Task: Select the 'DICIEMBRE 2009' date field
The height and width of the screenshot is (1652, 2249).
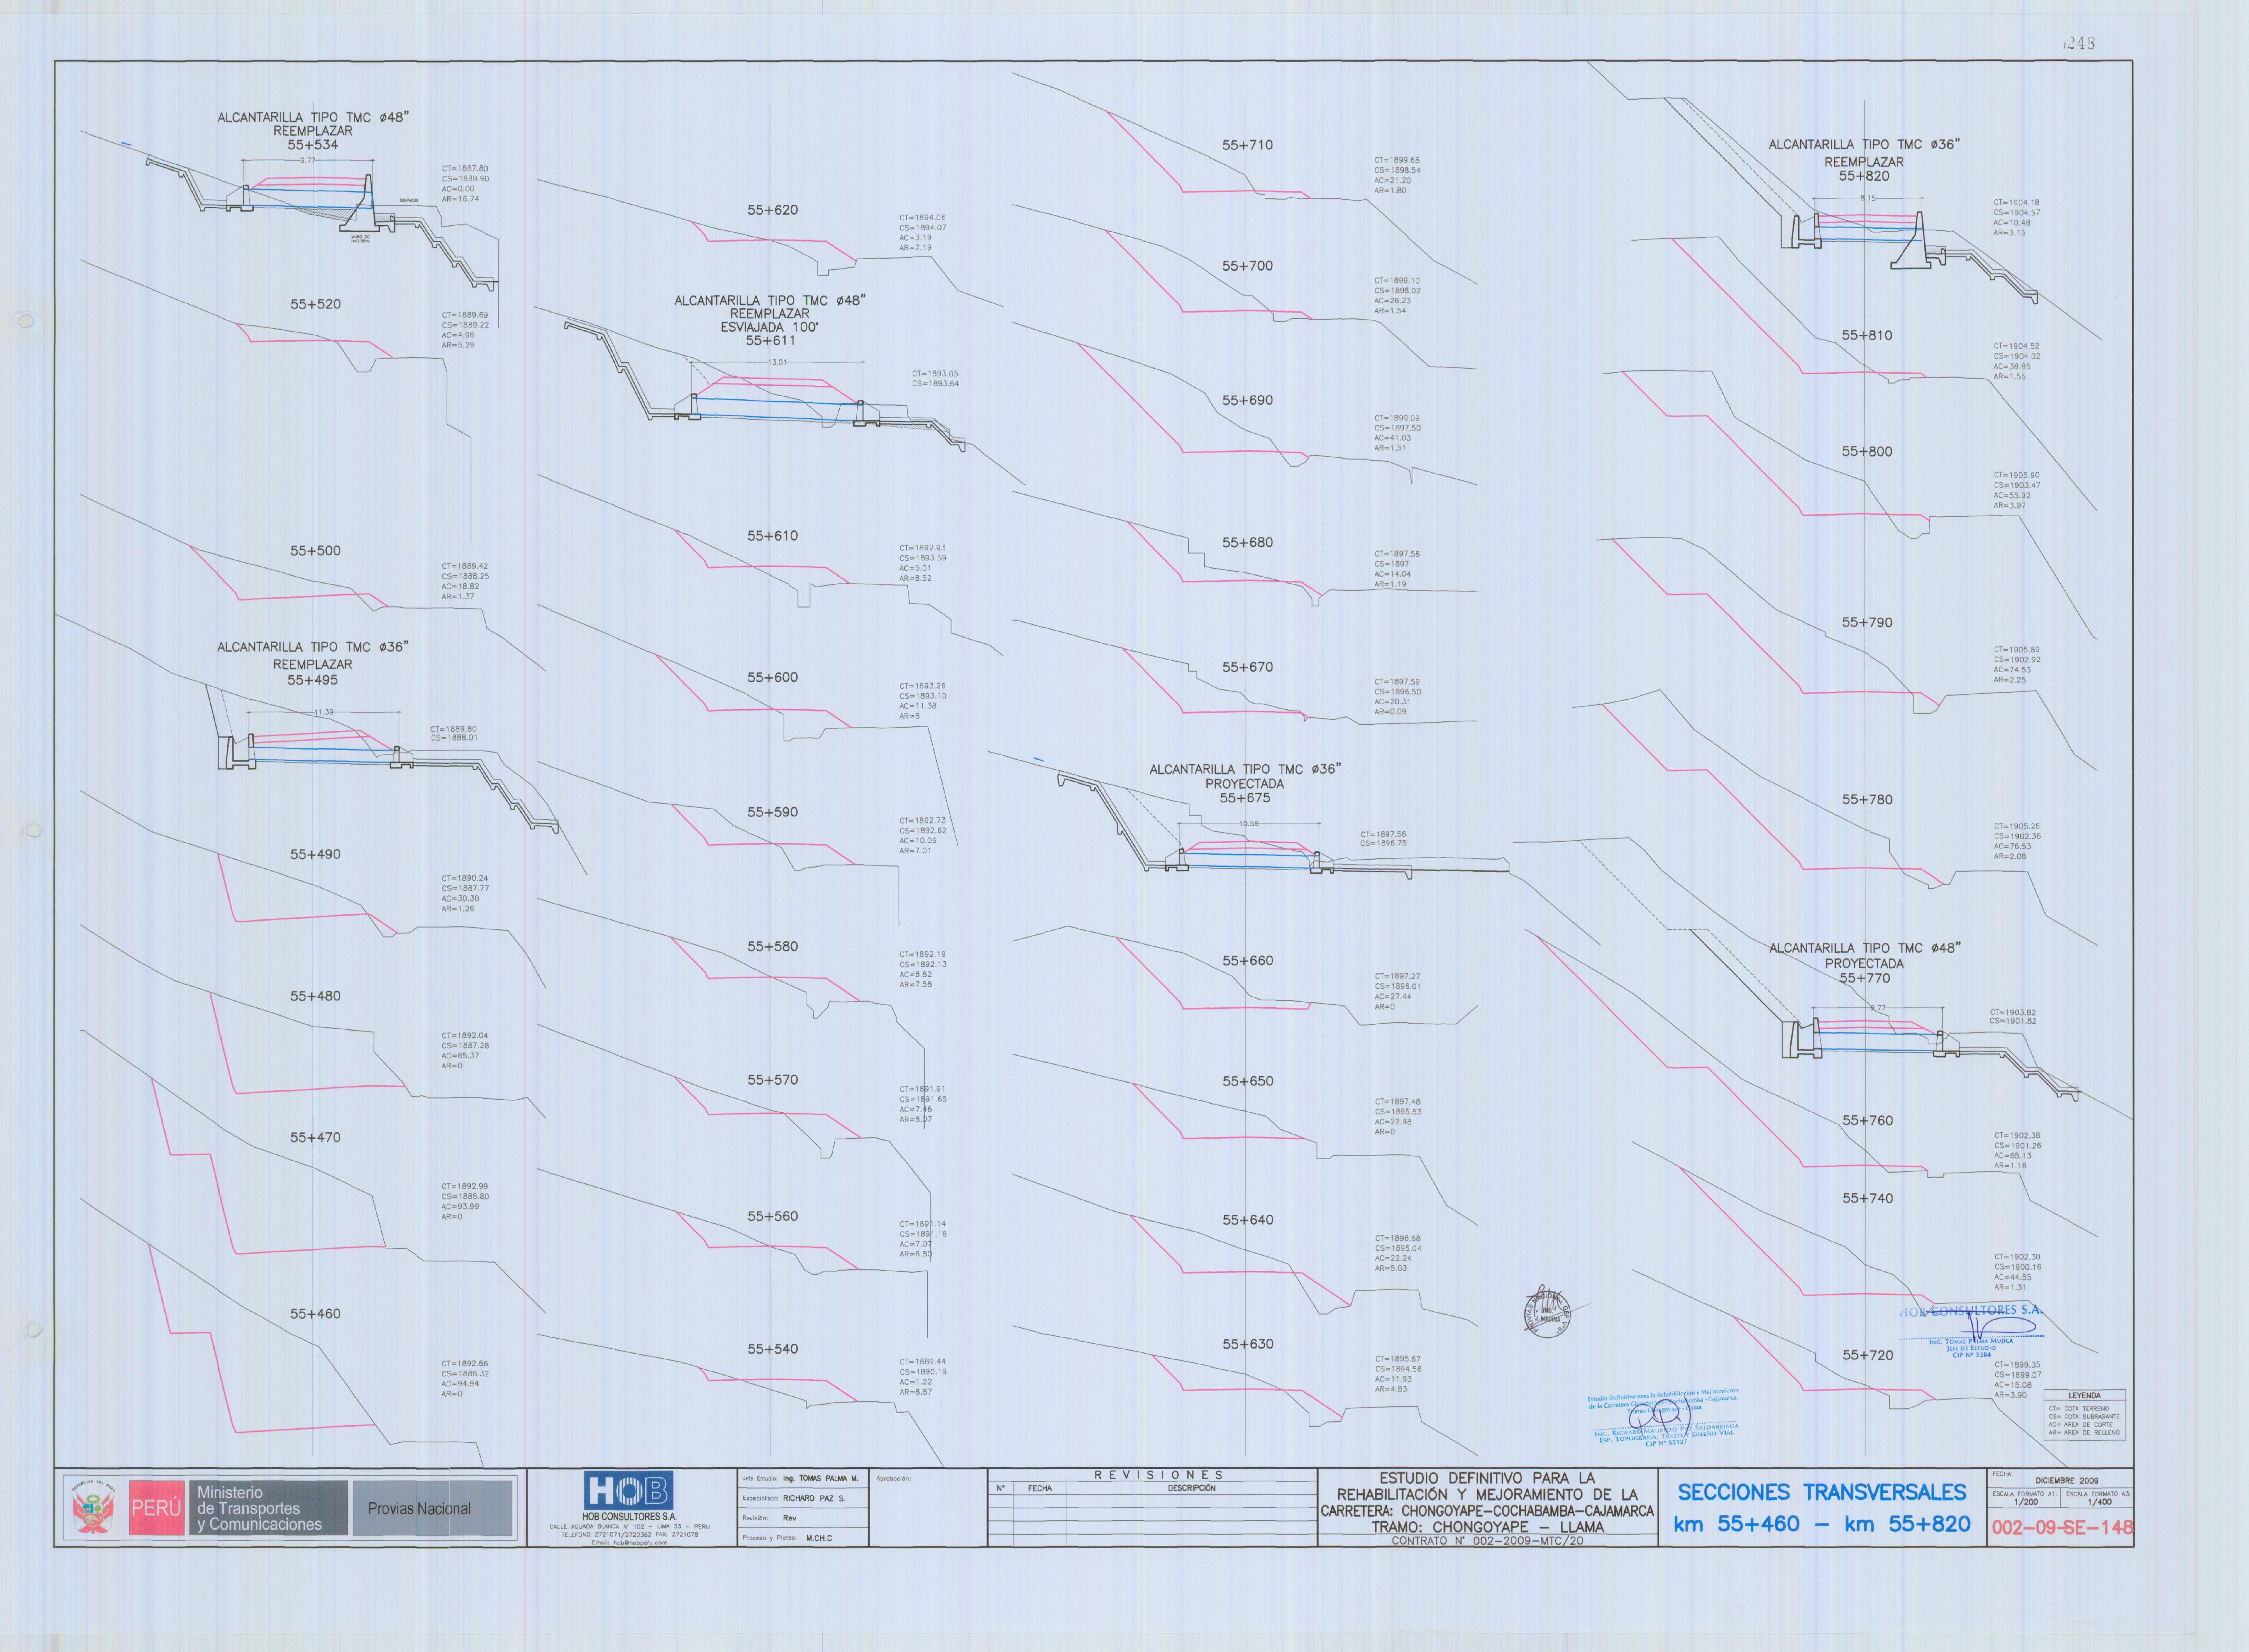Action: [x=2066, y=1480]
